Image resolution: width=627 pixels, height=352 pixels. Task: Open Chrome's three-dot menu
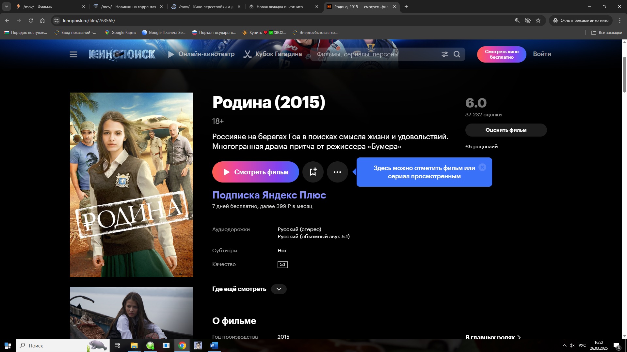(x=619, y=21)
